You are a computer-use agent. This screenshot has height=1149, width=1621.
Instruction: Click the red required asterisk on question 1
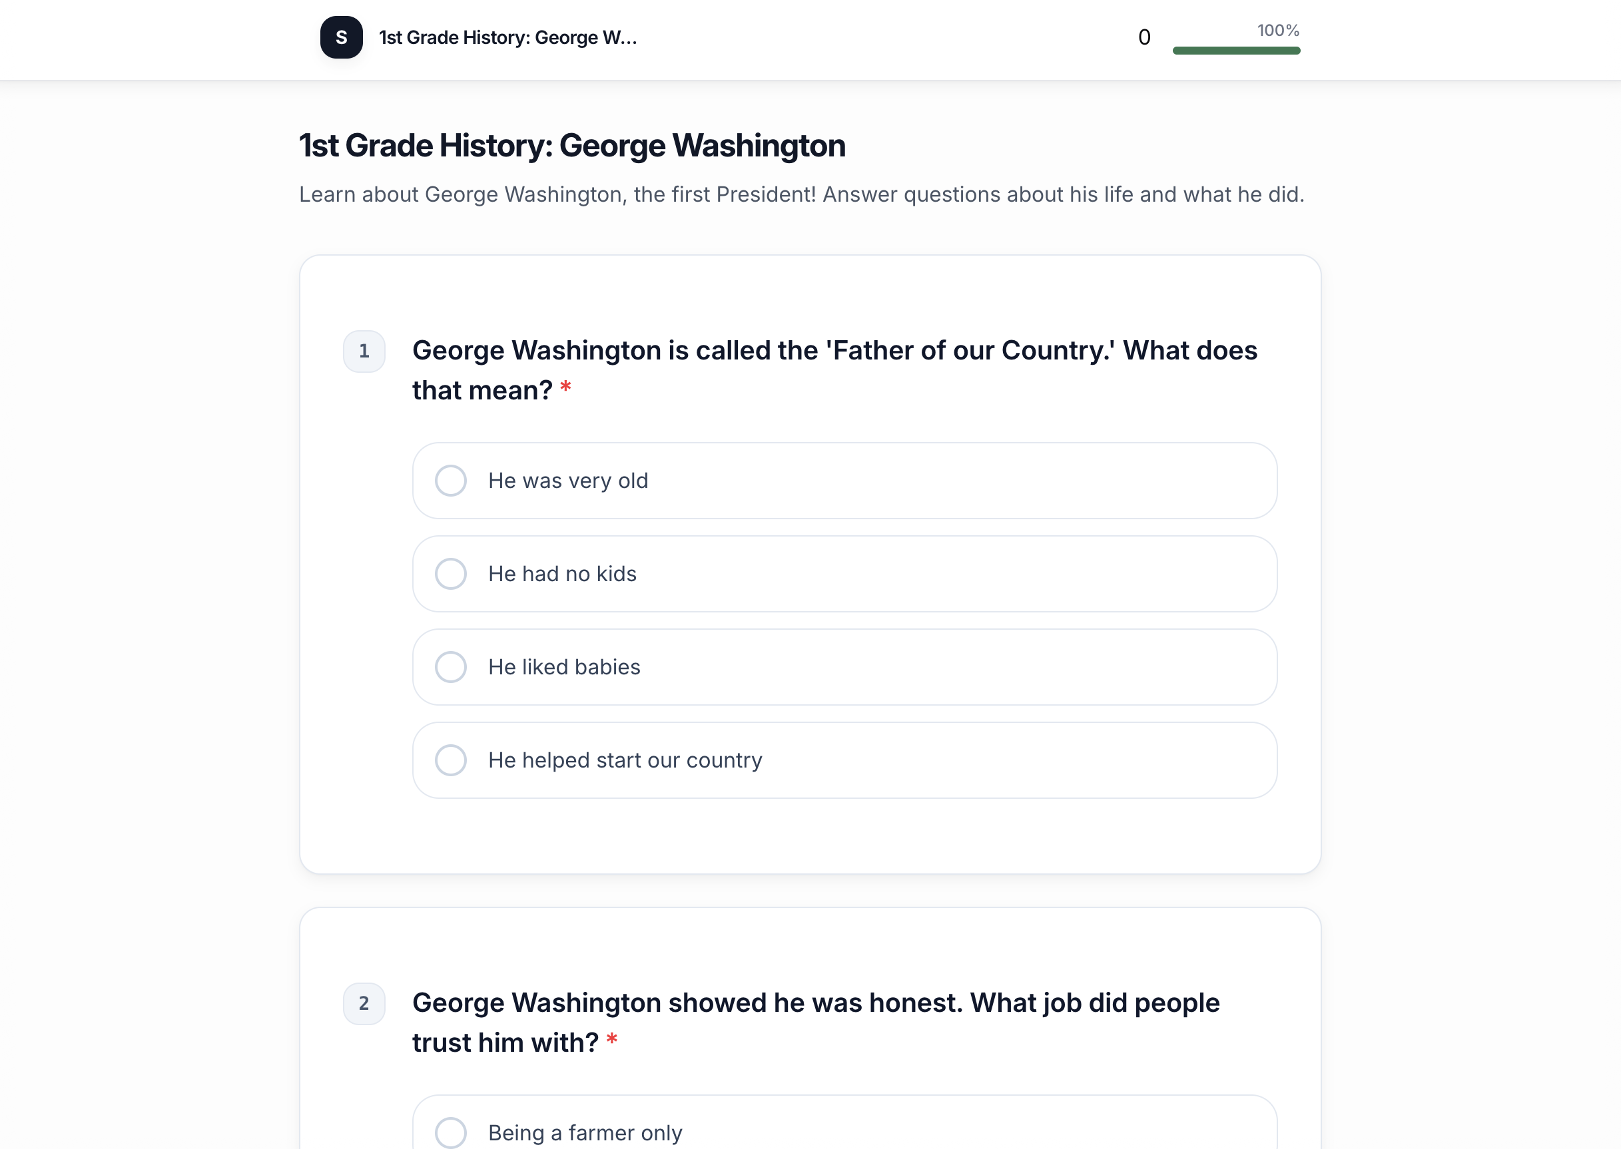(565, 388)
